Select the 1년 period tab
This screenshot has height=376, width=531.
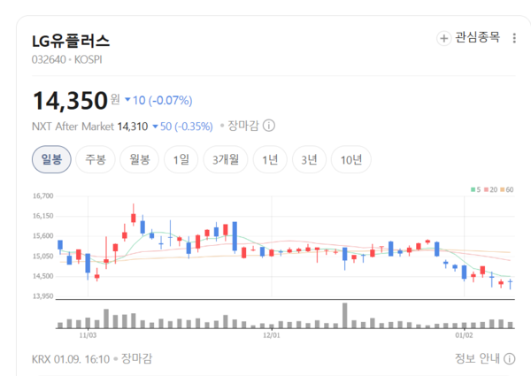tap(270, 159)
